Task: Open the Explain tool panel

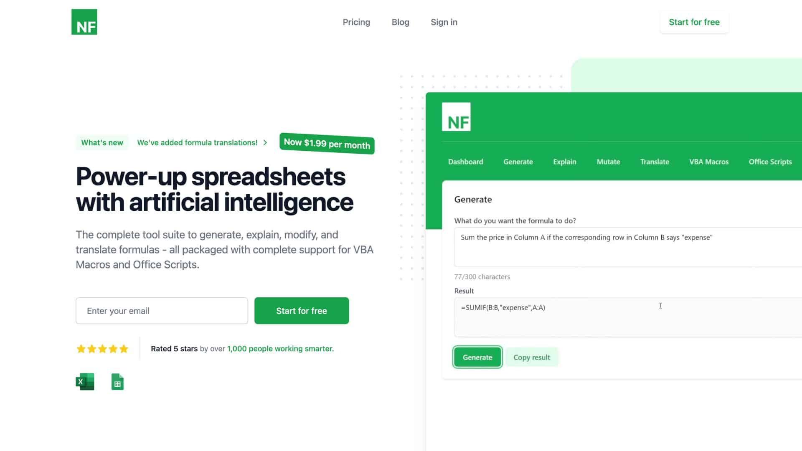Action: pyautogui.click(x=565, y=161)
